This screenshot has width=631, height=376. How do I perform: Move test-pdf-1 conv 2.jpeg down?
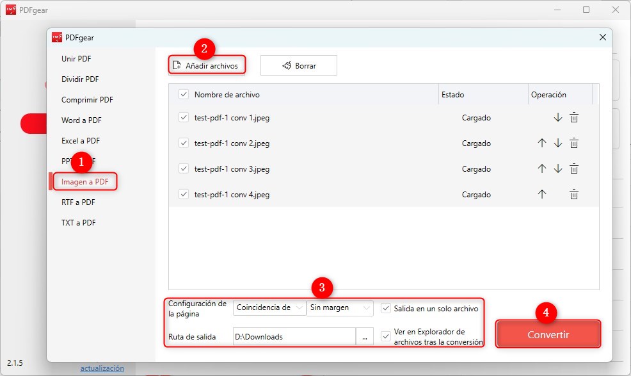[x=558, y=143]
